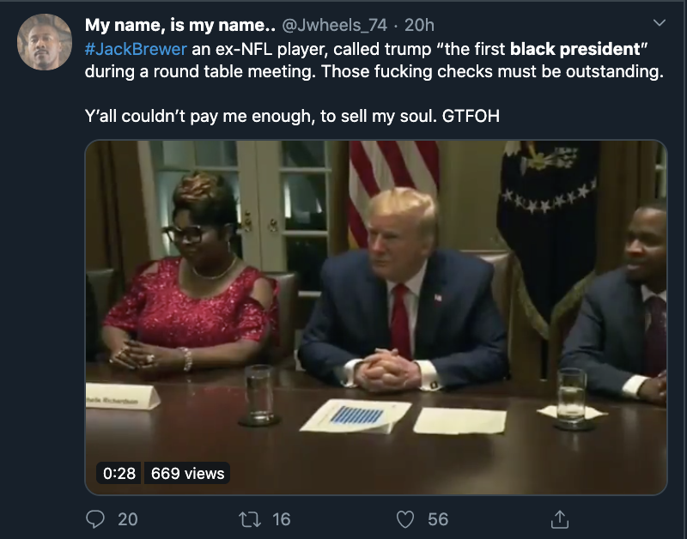Viewport: 687px width, 539px height.
Task: Click the reply count of 20
Action: tap(127, 518)
